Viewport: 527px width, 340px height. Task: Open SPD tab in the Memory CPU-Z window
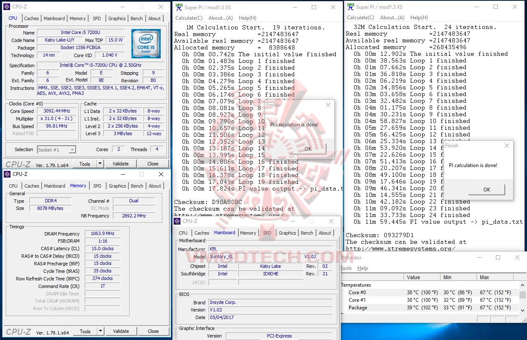[x=97, y=186]
